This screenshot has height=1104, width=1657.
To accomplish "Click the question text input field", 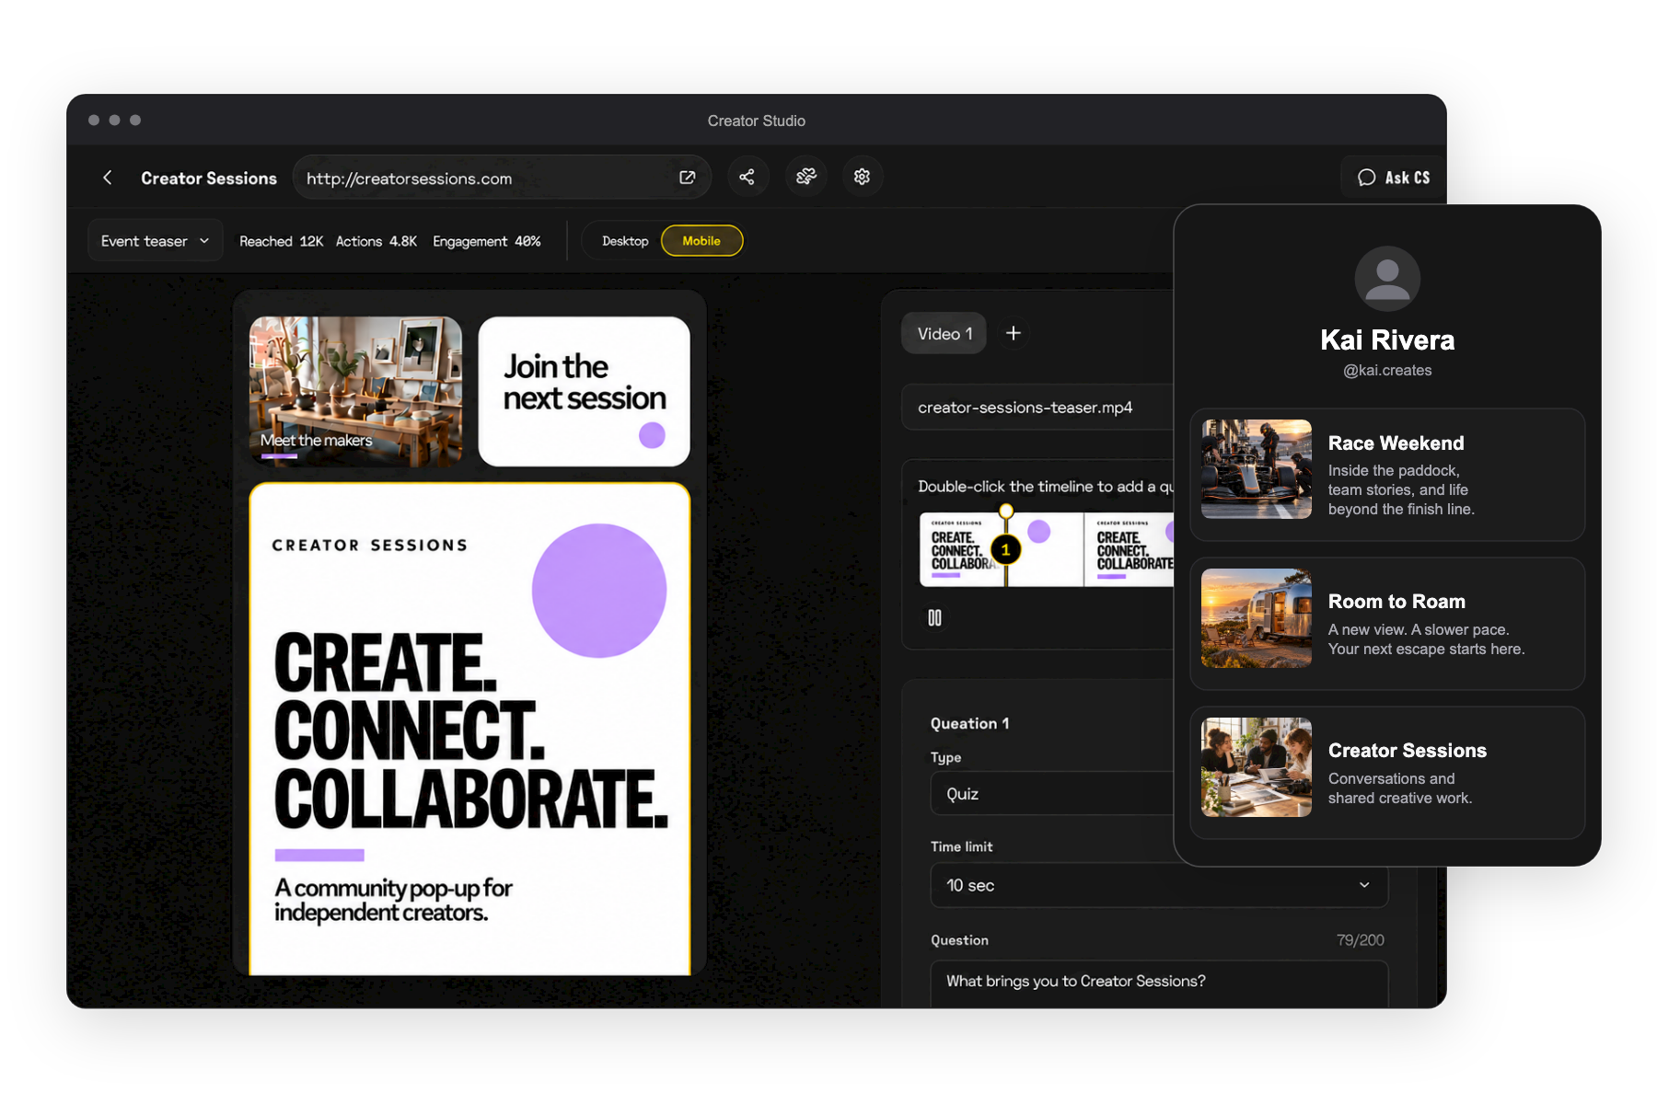I will coord(1159,983).
